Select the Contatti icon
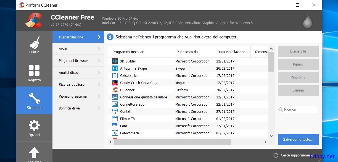The width and height of the screenshot is (338, 162). 115,111
